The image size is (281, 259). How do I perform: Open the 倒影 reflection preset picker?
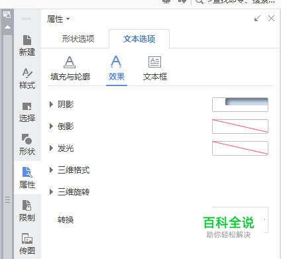pyautogui.click(x=240, y=127)
